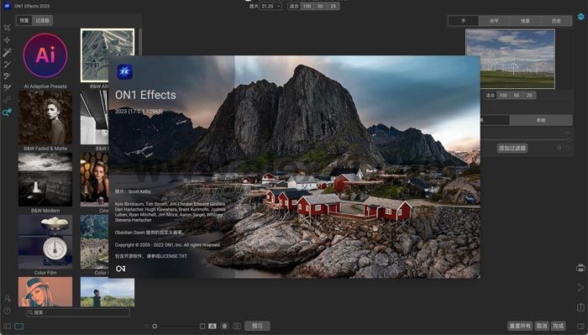This screenshot has width=588, height=335.
Task: Select the Transform move tool
Action: [7, 39]
